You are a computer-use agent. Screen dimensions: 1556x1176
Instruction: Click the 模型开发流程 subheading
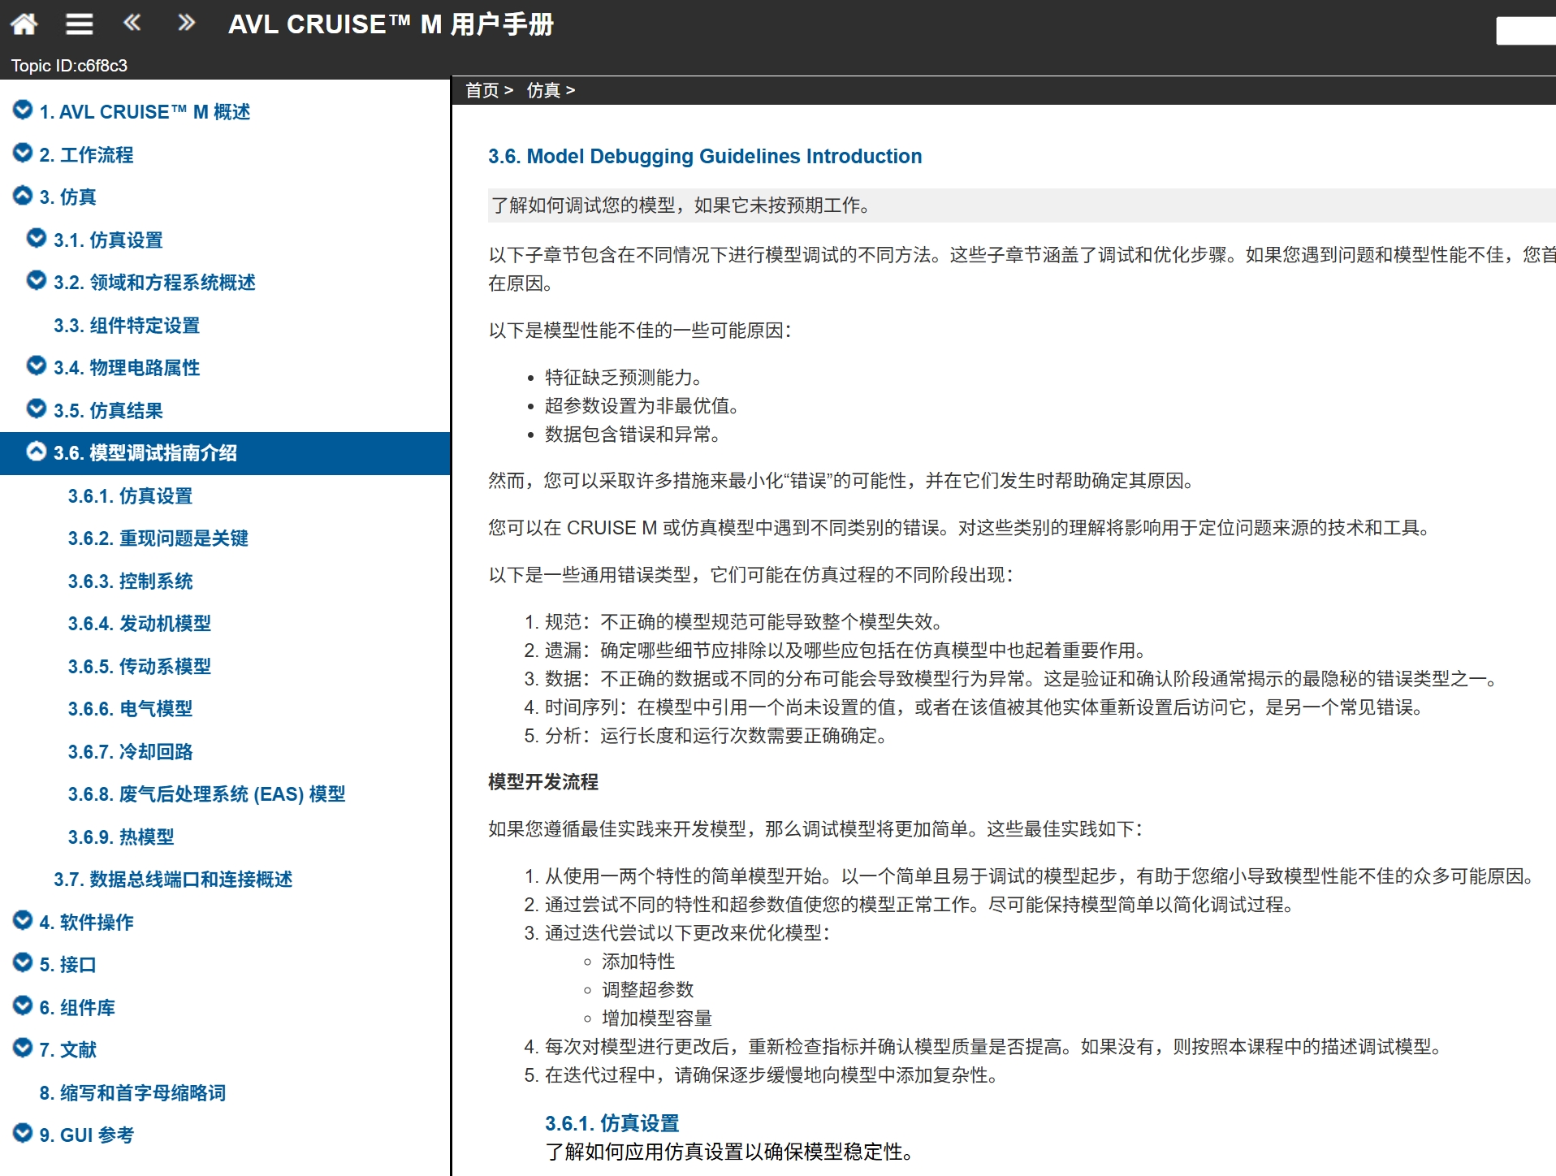click(543, 782)
